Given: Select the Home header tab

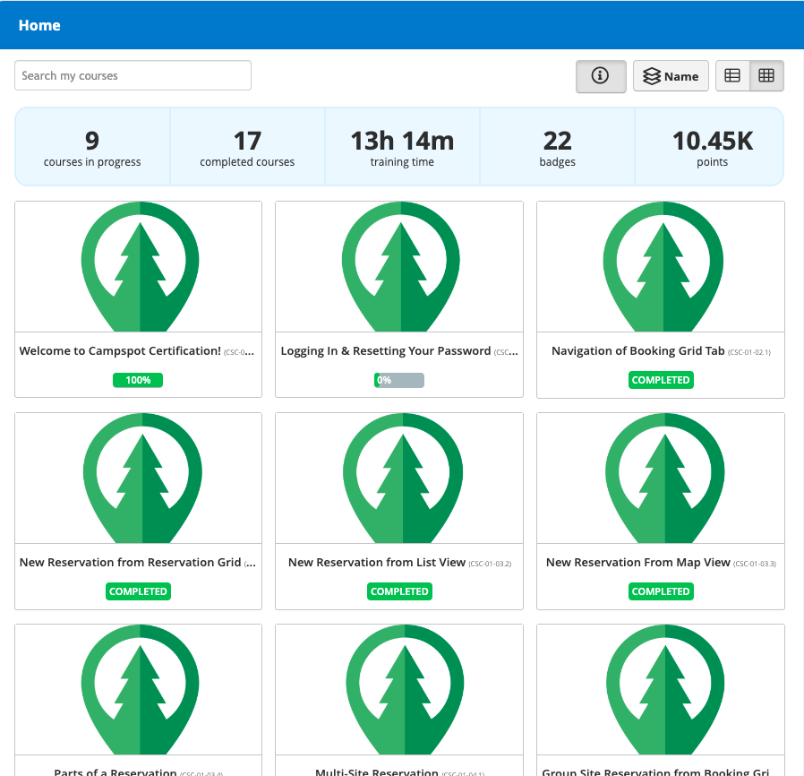Looking at the screenshot, I should click(39, 25).
